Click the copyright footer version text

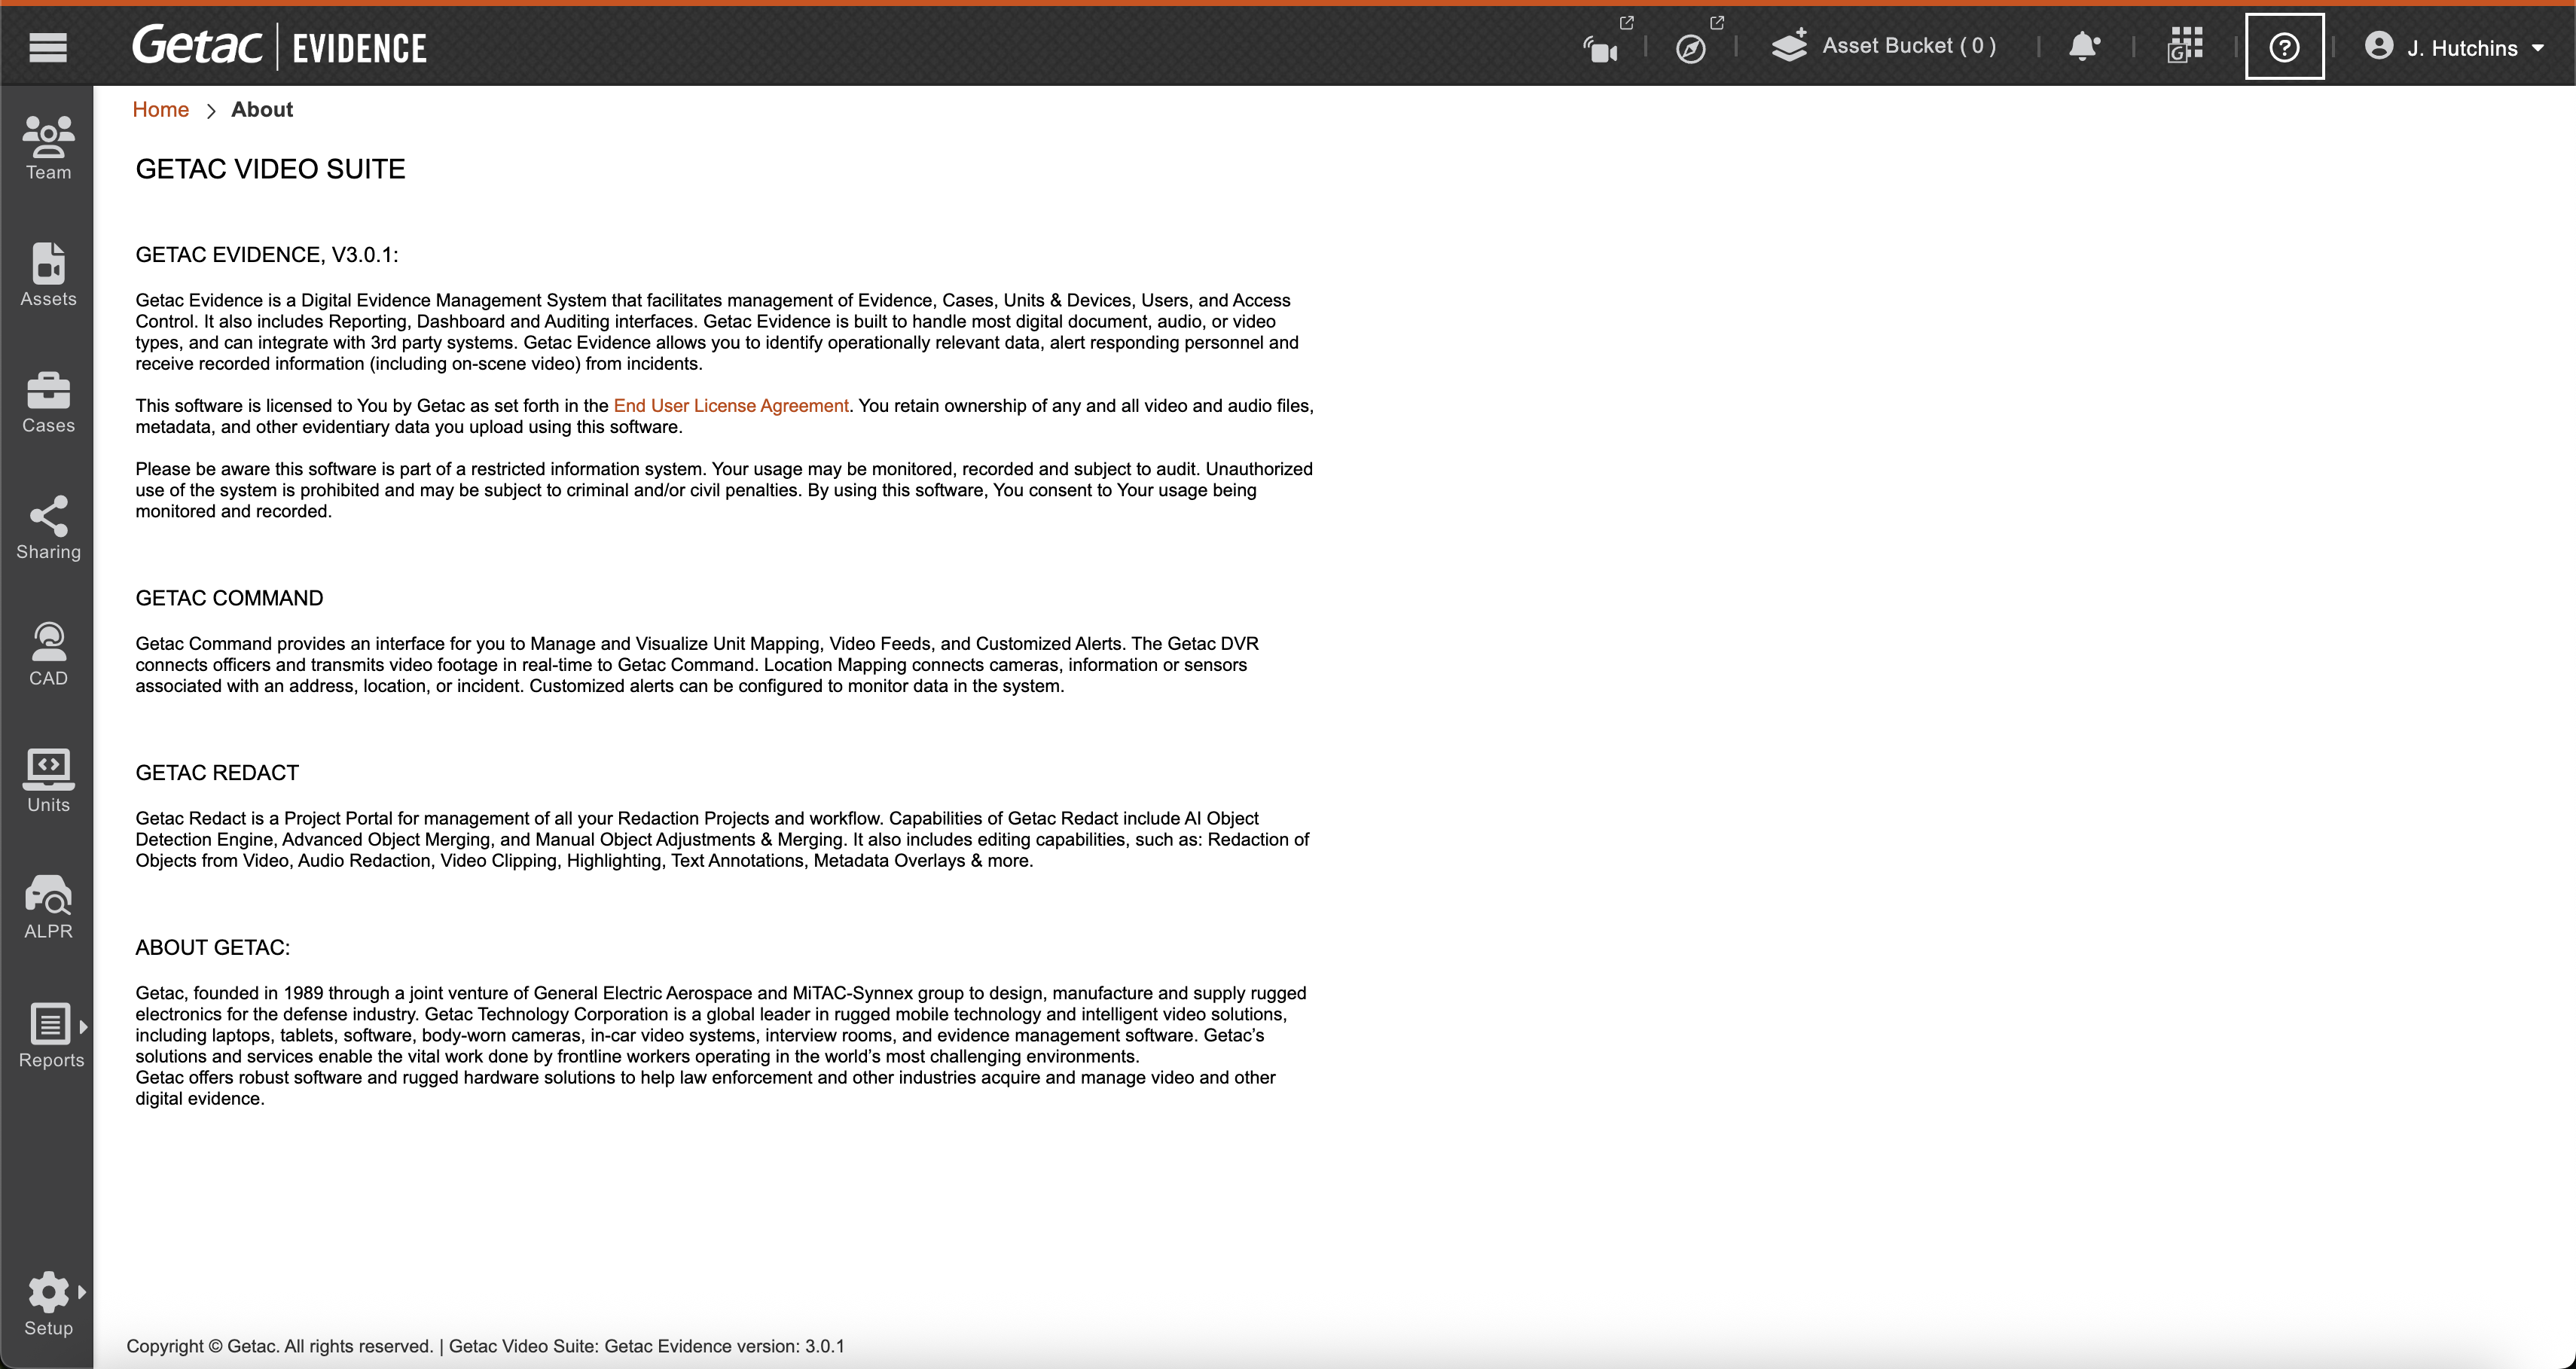[x=485, y=1347]
